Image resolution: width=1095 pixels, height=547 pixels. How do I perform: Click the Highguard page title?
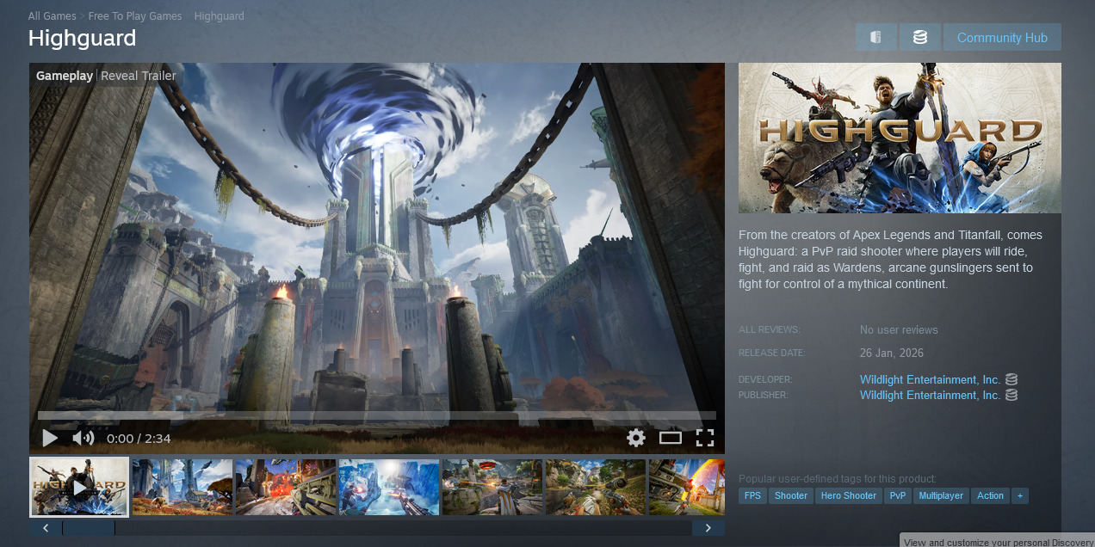pos(82,39)
